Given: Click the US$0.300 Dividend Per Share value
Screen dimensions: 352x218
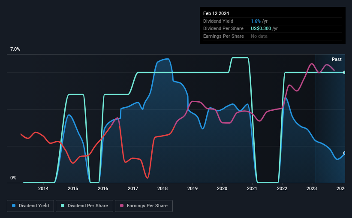Looking at the screenshot, I should click(261, 29).
